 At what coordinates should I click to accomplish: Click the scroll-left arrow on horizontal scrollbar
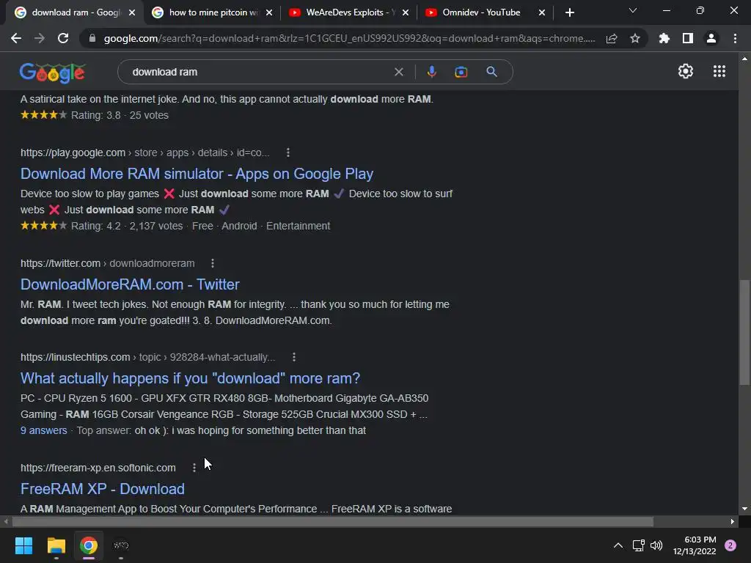coord(6,521)
